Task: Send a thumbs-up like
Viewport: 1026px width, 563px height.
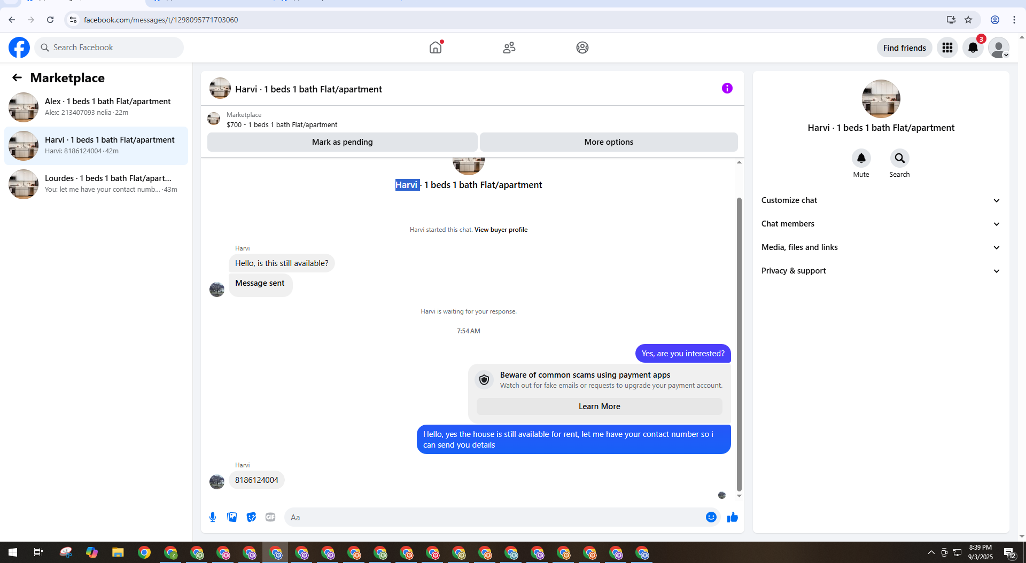Action: tap(733, 517)
